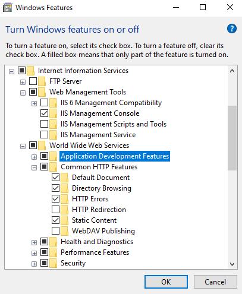Click the folder icon beside Static Content
Viewport: 242px width, 294px height.
pos(64,220)
